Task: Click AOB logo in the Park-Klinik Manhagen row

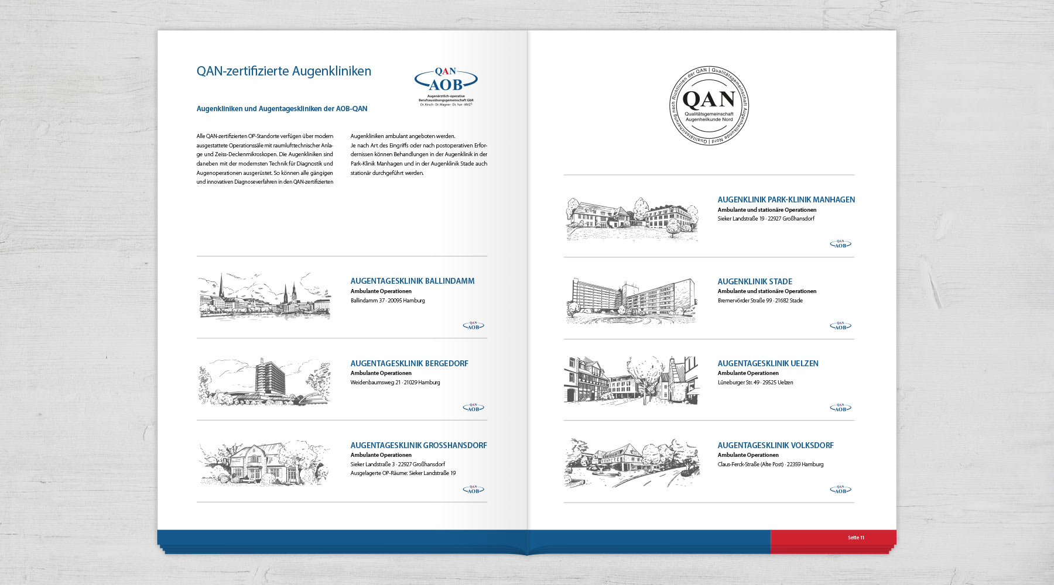Action: tap(840, 244)
